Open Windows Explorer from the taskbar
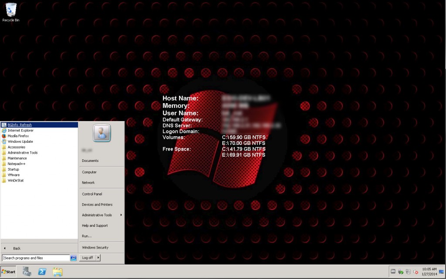This screenshot has width=446, height=279. (x=58, y=271)
